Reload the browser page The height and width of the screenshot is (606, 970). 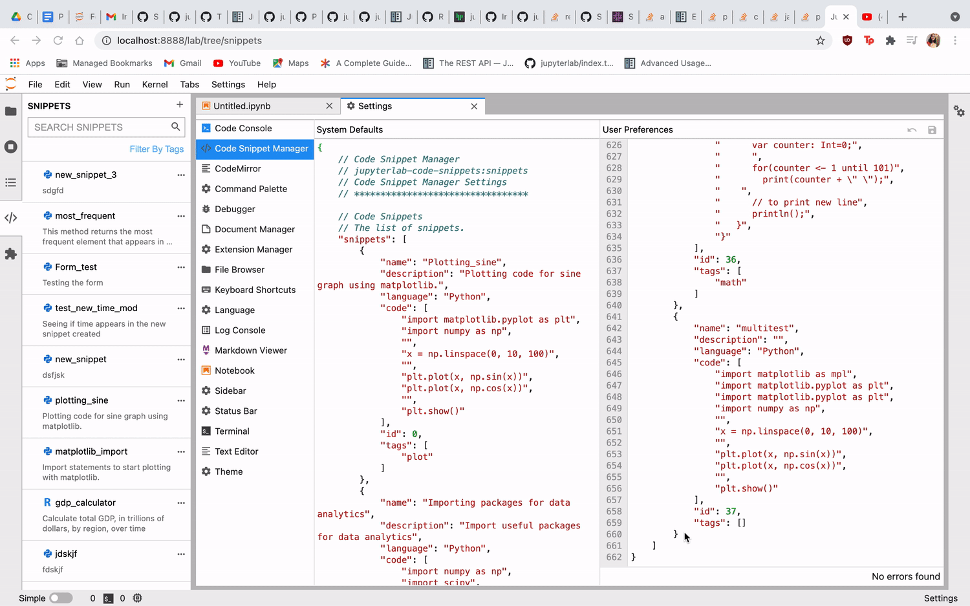tap(58, 40)
